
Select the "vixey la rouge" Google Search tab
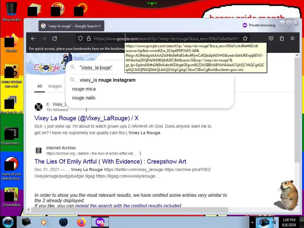click(x=71, y=26)
